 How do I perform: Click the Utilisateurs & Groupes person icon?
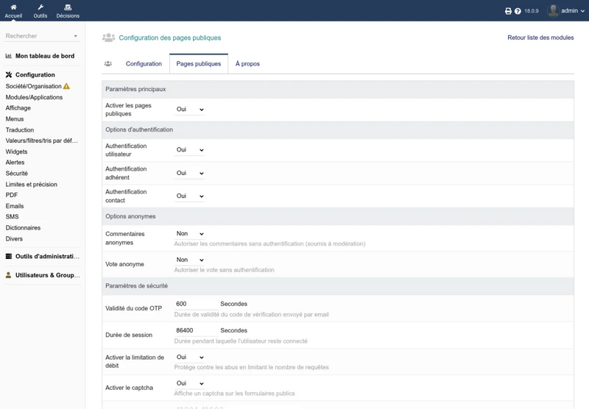click(8, 275)
